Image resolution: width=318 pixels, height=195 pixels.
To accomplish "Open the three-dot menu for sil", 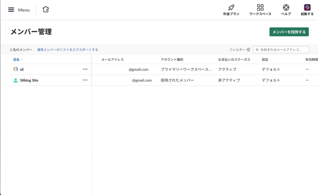I will point(85,69).
